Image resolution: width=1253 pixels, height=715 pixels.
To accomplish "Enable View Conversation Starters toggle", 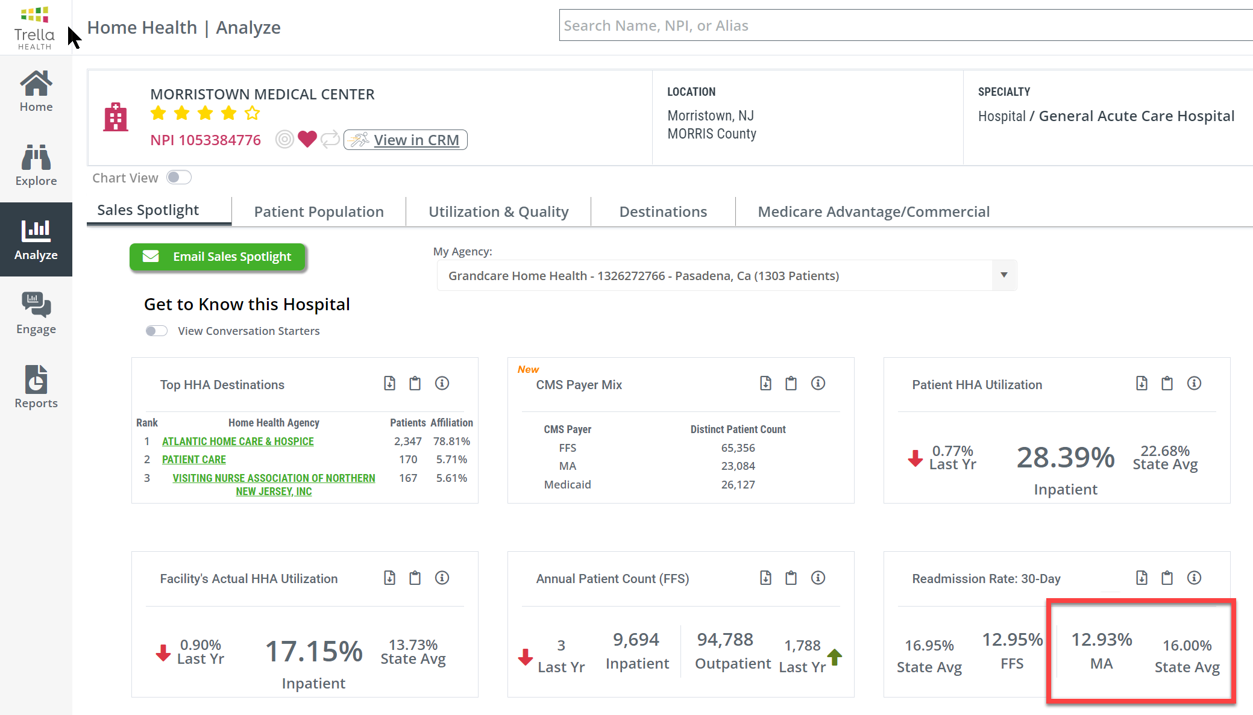I will pyautogui.click(x=157, y=331).
